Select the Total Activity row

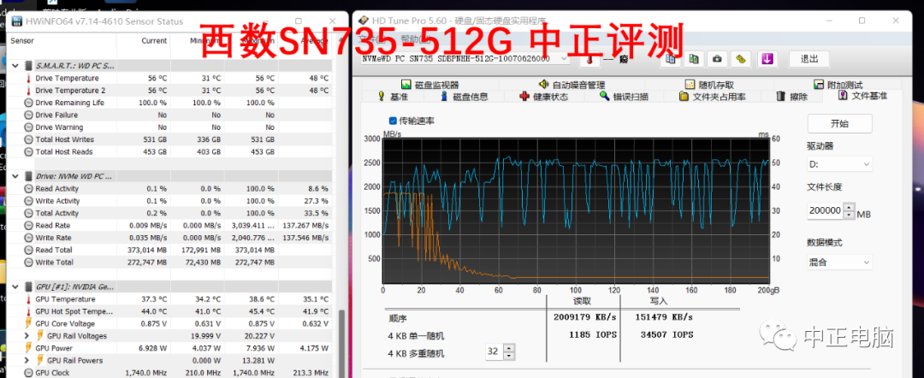171,213
